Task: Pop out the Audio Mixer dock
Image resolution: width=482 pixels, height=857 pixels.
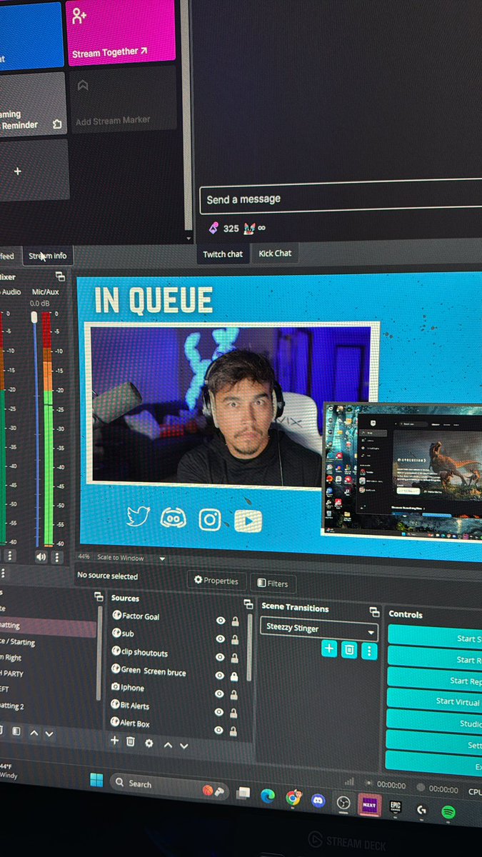Action: (61, 276)
